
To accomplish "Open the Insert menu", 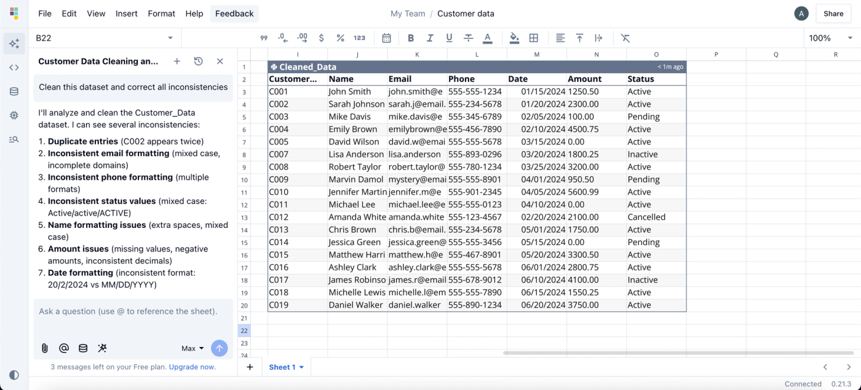I will (x=127, y=14).
